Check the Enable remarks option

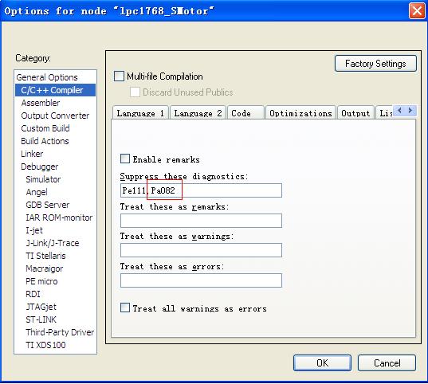125,159
